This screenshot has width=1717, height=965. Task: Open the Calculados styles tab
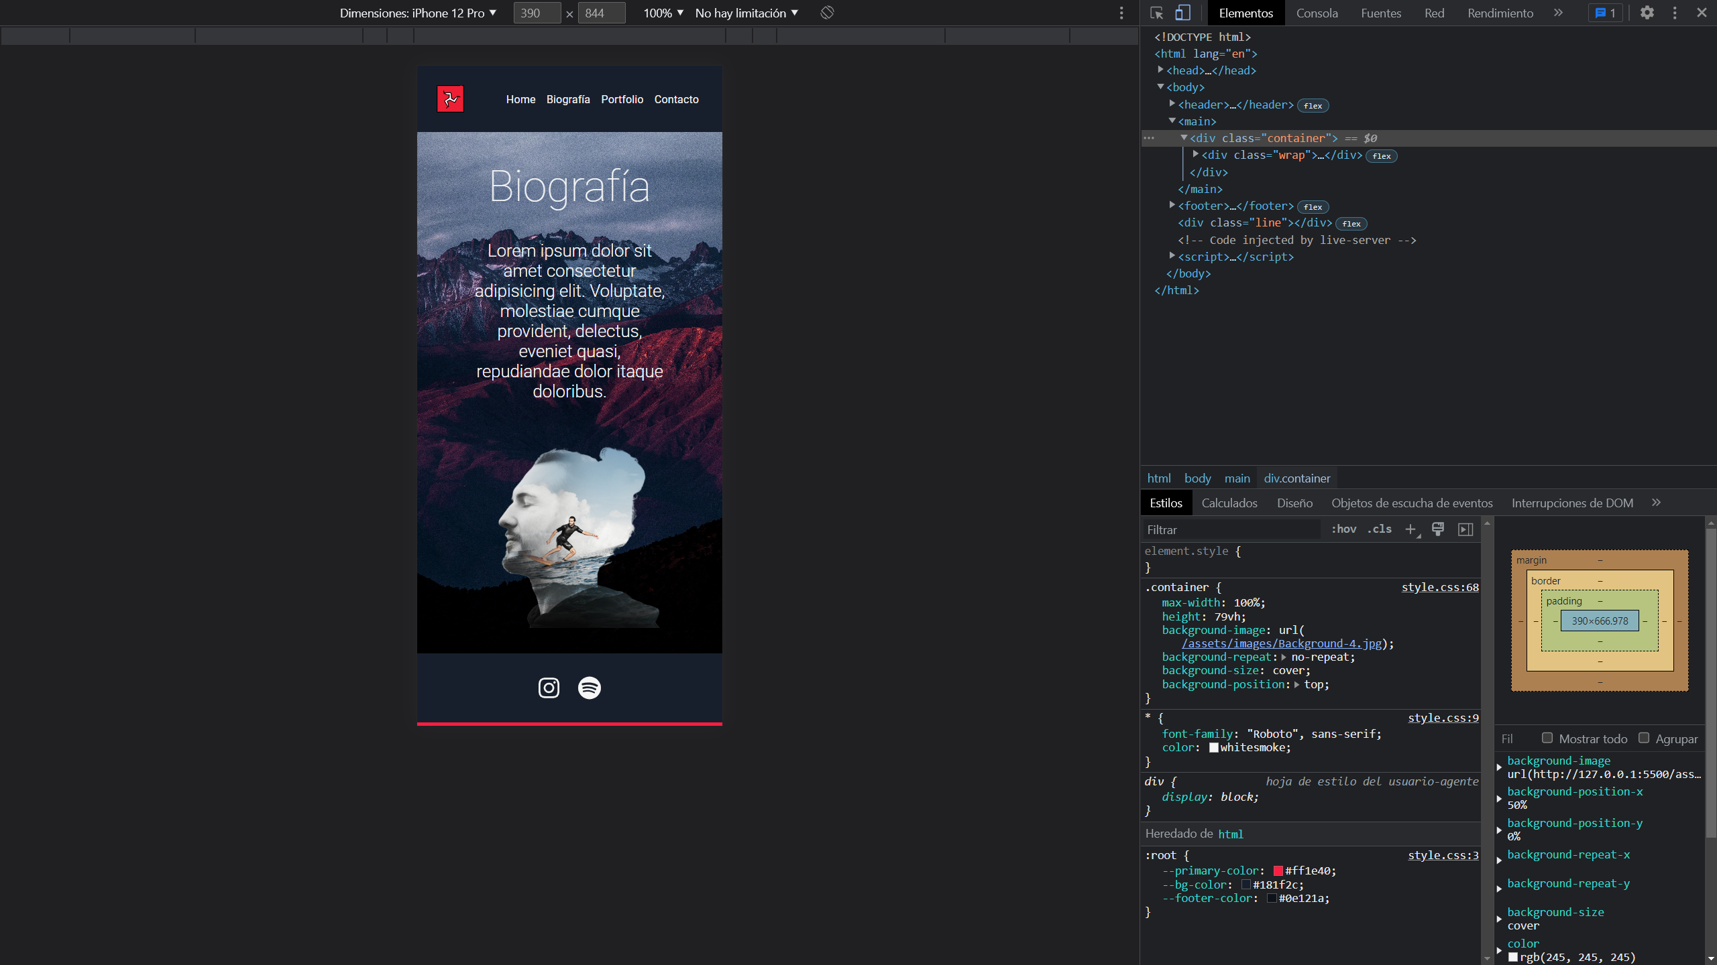click(1229, 503)
